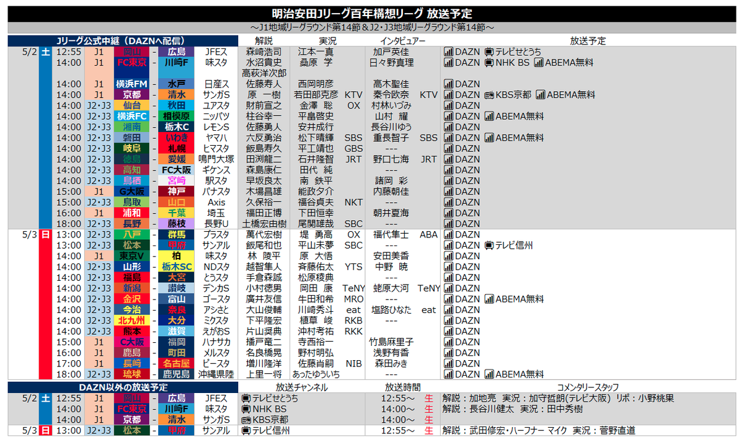Click the 17:00 kickoff time cell
The image size is (744, 442).
[x=68, y=363]
